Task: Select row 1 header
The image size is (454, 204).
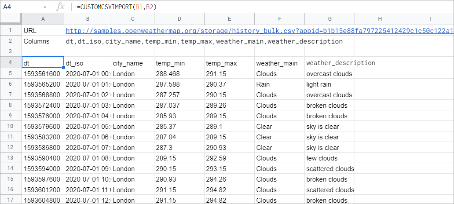Action: (x=11, y=30)
